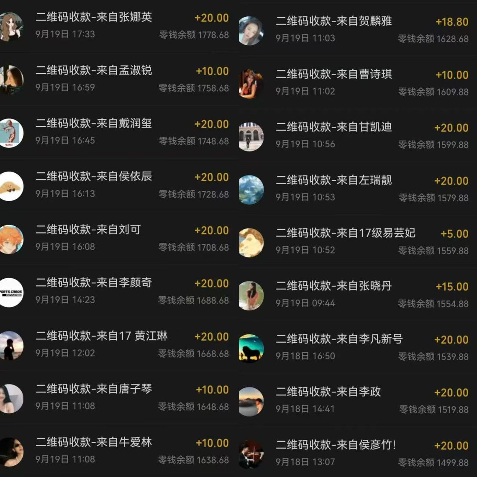The width and height of the screenshot is (477, 477).
Task: Tap the lion silhouette avatar for 李凡新号
Action: point(251,349)
